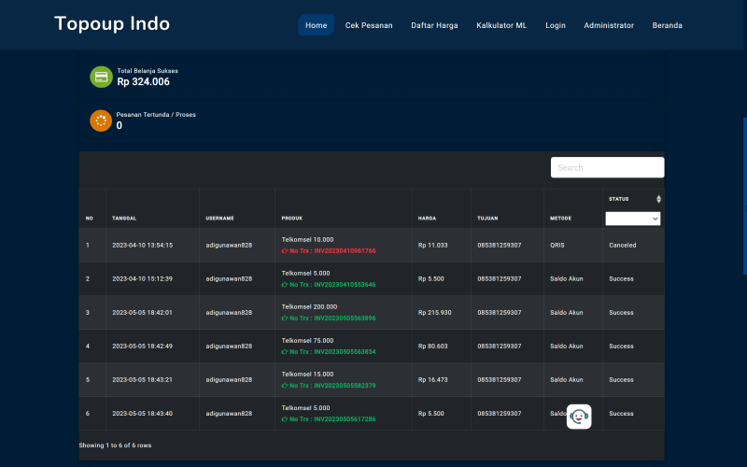Click the green icon beside No Trx INV20230505563896
This screenshot has height=467, width=747.
[x=285, y=318]
